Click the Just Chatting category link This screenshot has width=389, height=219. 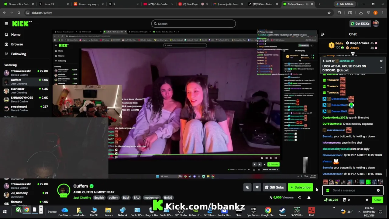click(82, 198)
